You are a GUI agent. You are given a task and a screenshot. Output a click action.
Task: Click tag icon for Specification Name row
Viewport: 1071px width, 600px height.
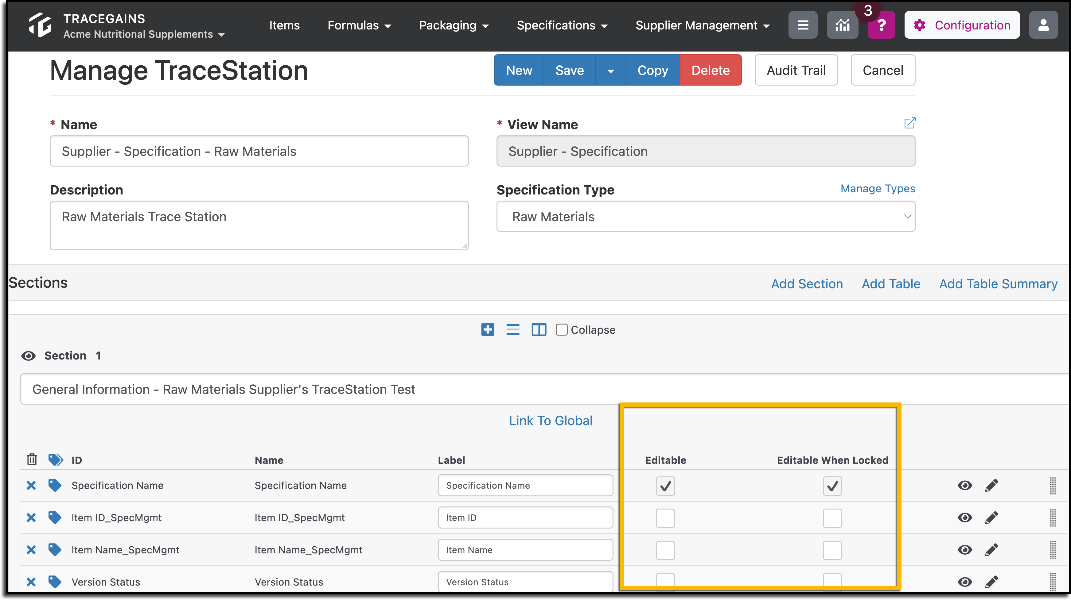click(55, 485)
